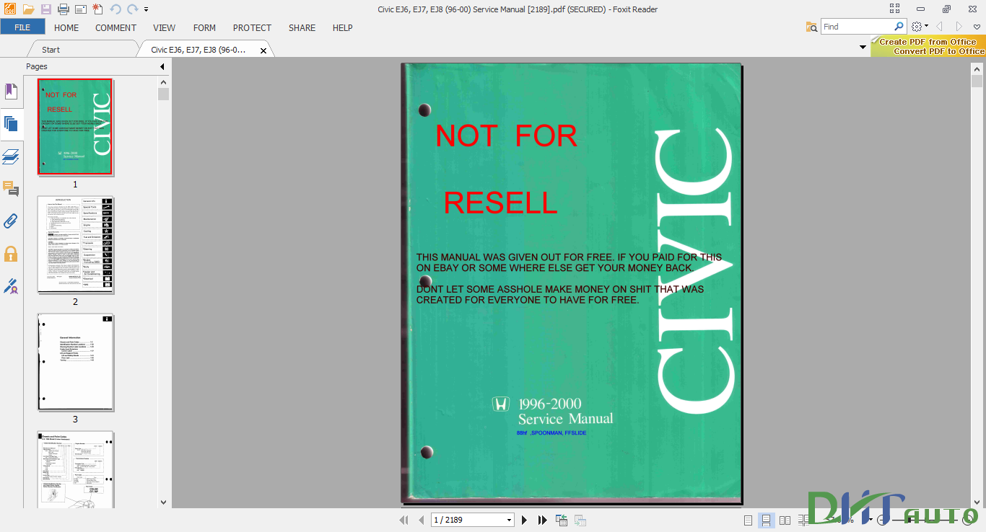The image size is (986, 532).
Task: Open search settings gear dropdown
Action: pos(920,27)
